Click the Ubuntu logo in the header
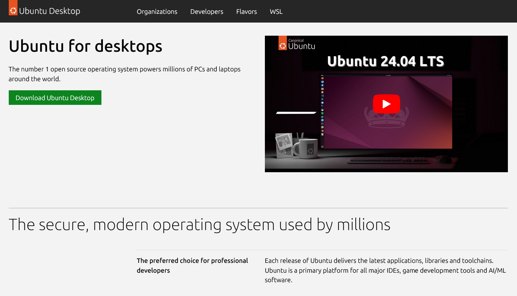This screenshot has width=517, height=296. (x=13, y=8)
